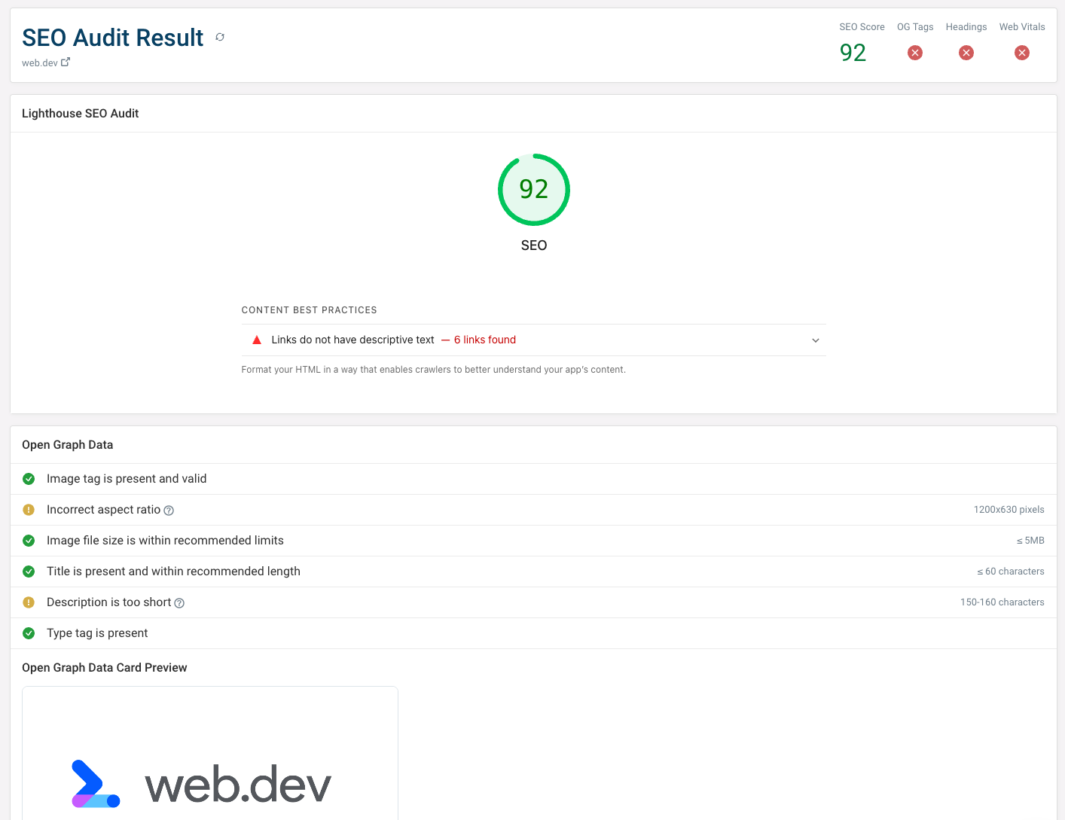Viewport: 1065px width, 820px height.
Task: Open the web.dev website link
Action: tap(38, 62)
